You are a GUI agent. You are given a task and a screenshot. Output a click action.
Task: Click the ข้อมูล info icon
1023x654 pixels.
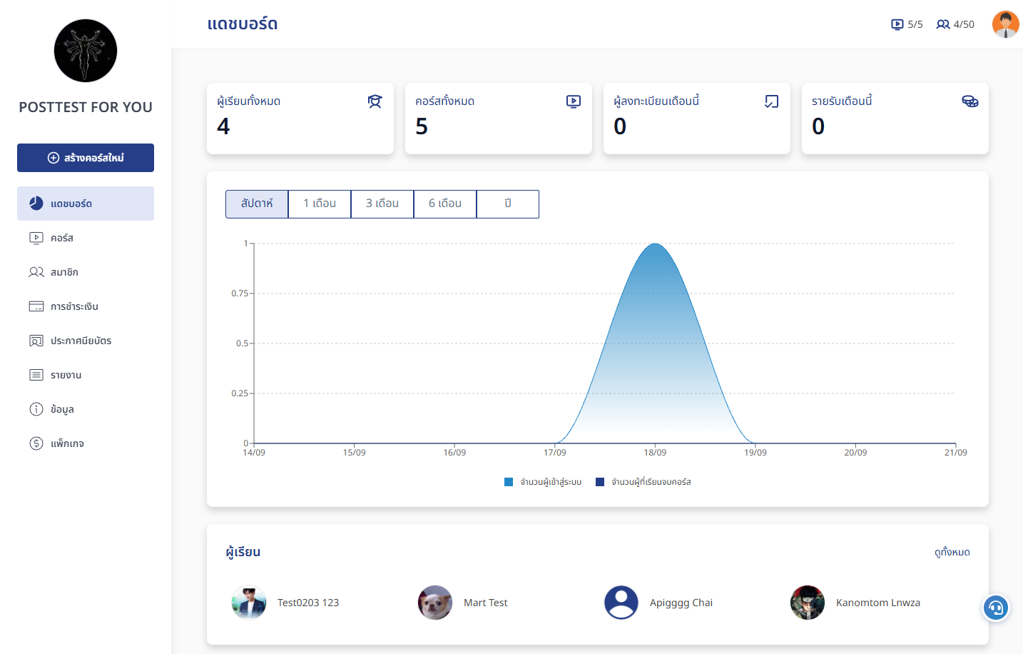(36, 409)
